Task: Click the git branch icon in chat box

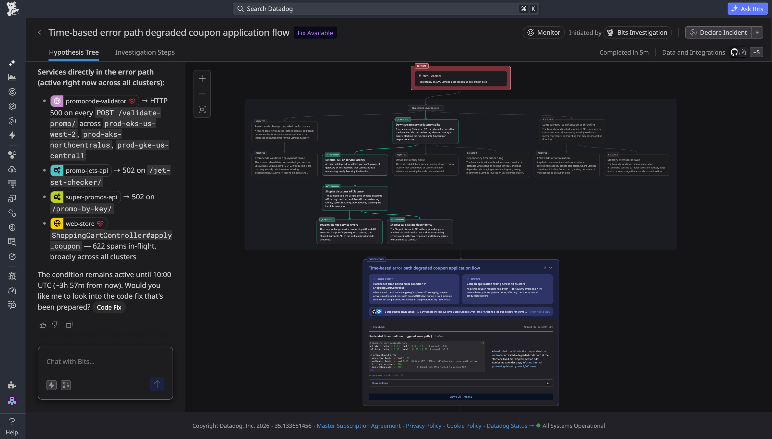Action: [66, 385]
